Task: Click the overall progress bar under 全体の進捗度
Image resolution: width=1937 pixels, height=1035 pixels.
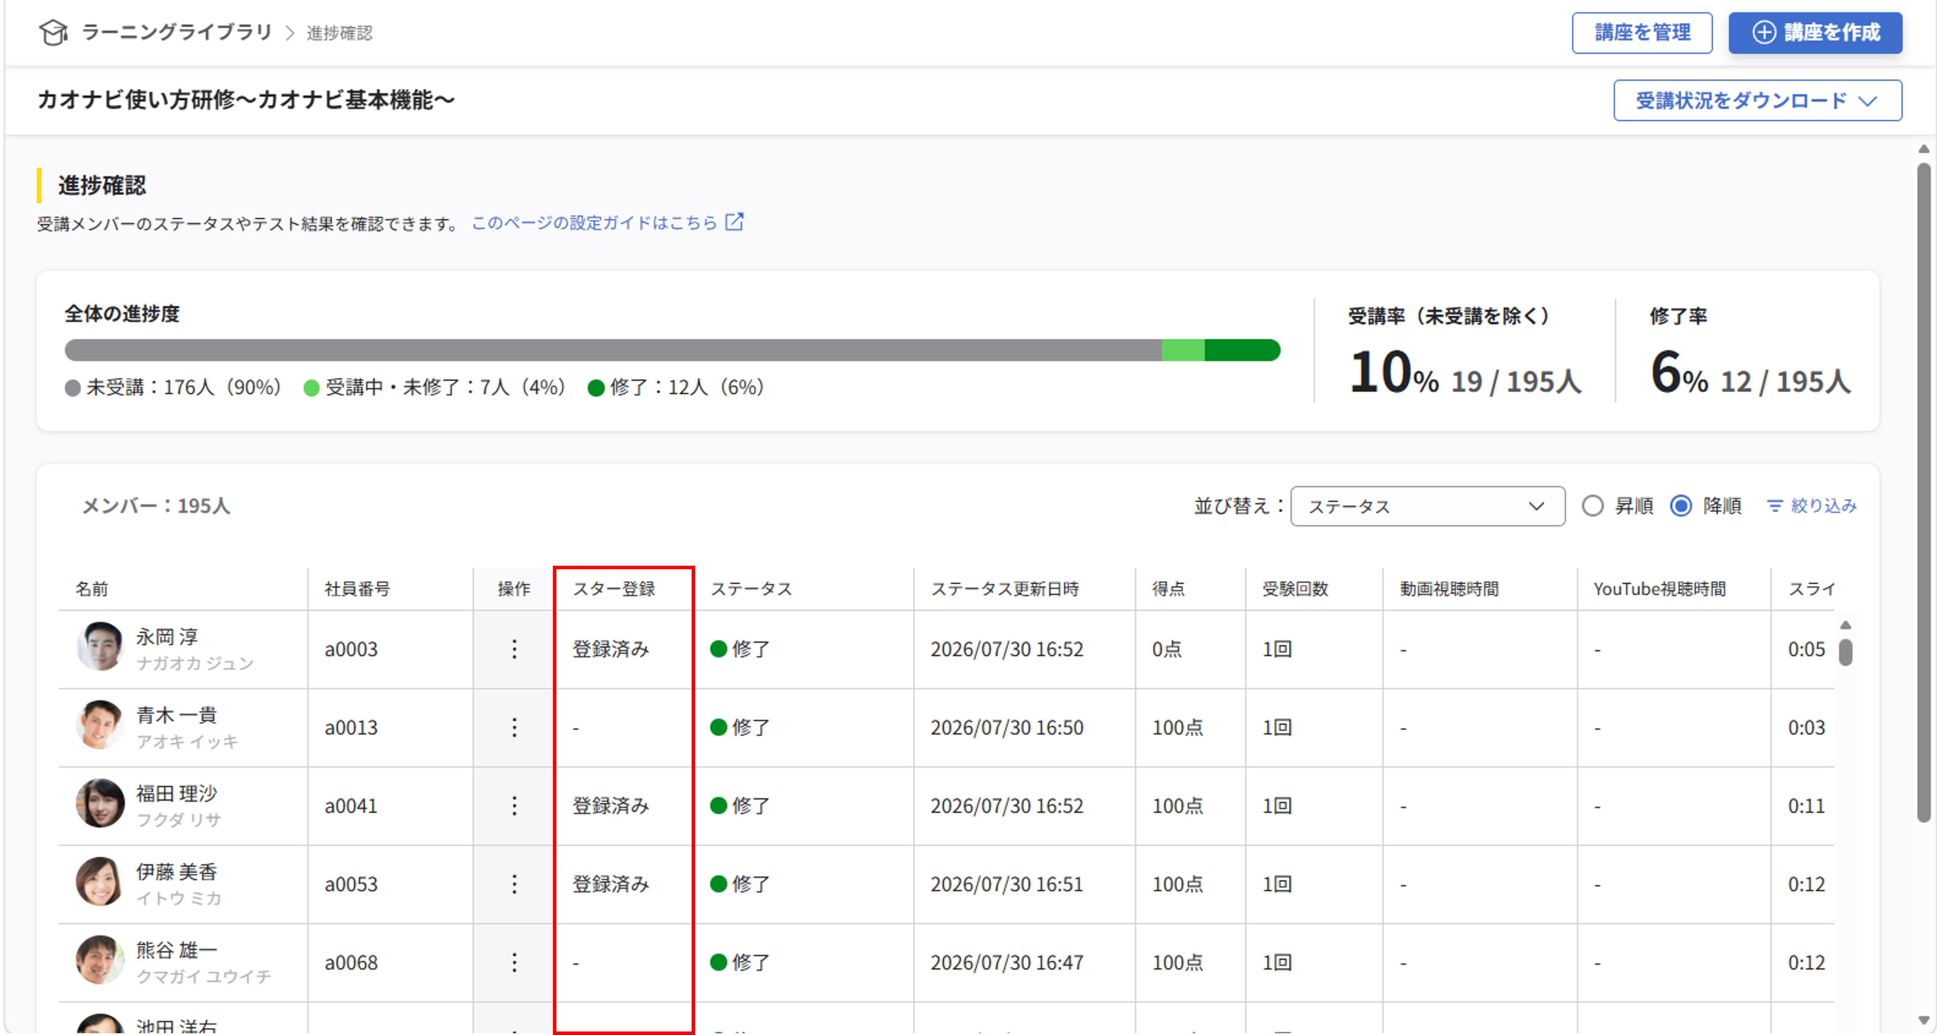Action: coord(672,350)
